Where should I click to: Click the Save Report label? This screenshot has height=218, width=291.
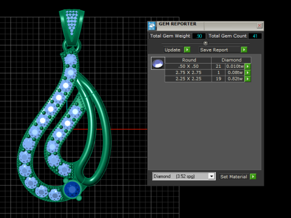(214, 50)
